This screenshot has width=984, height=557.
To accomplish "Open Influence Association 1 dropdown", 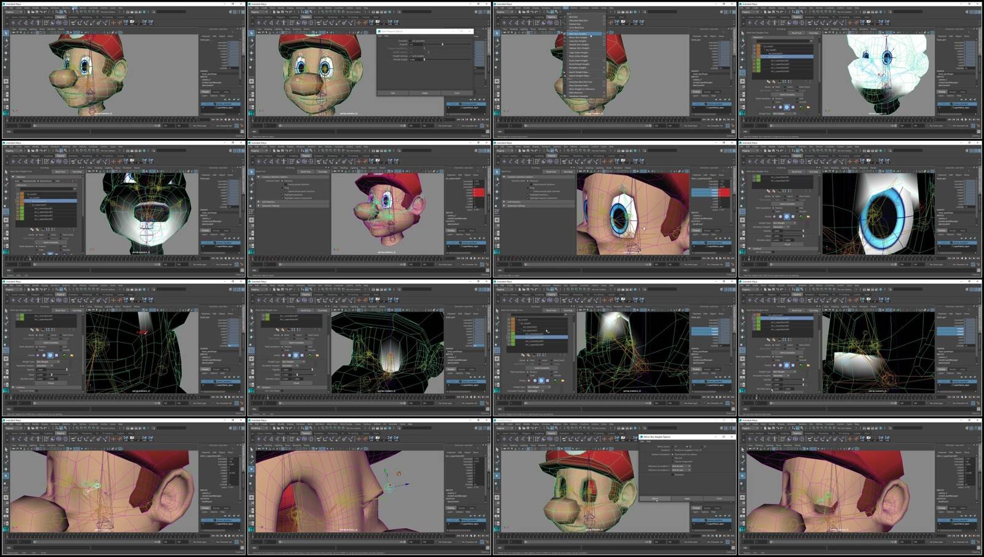I will point(681,466).
